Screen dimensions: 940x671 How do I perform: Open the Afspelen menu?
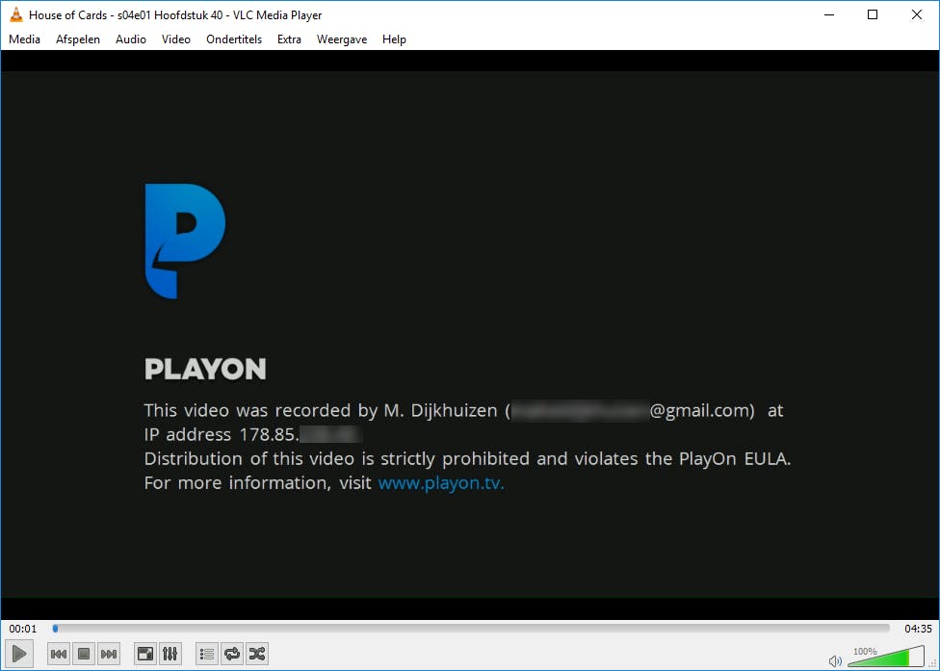pyautogui.click(x=78, y=39)
